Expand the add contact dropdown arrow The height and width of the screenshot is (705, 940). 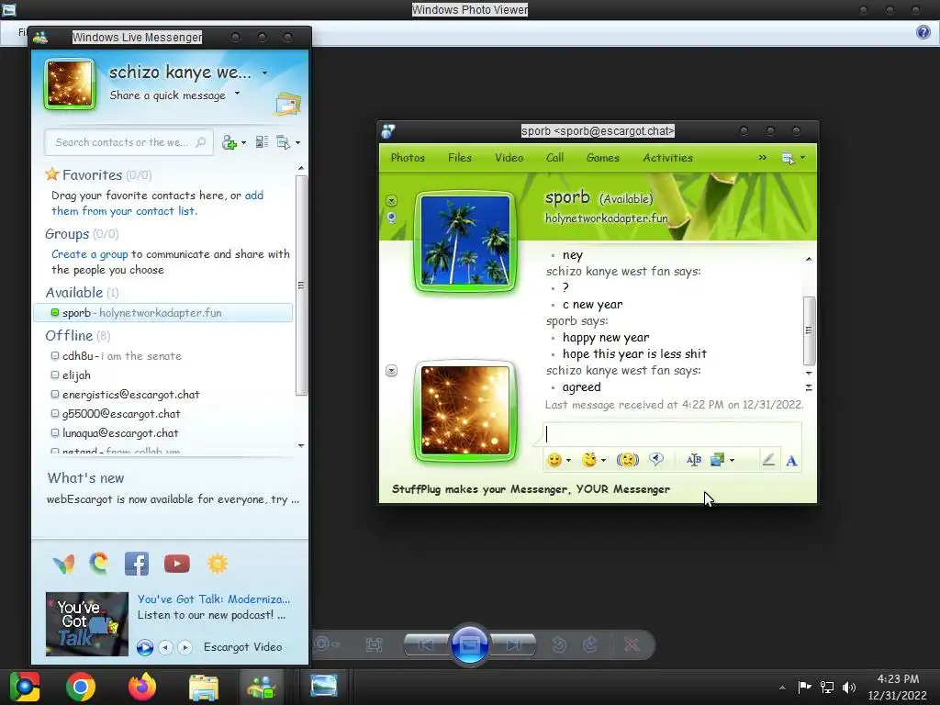pyautogui.click(x=243, y=142)
